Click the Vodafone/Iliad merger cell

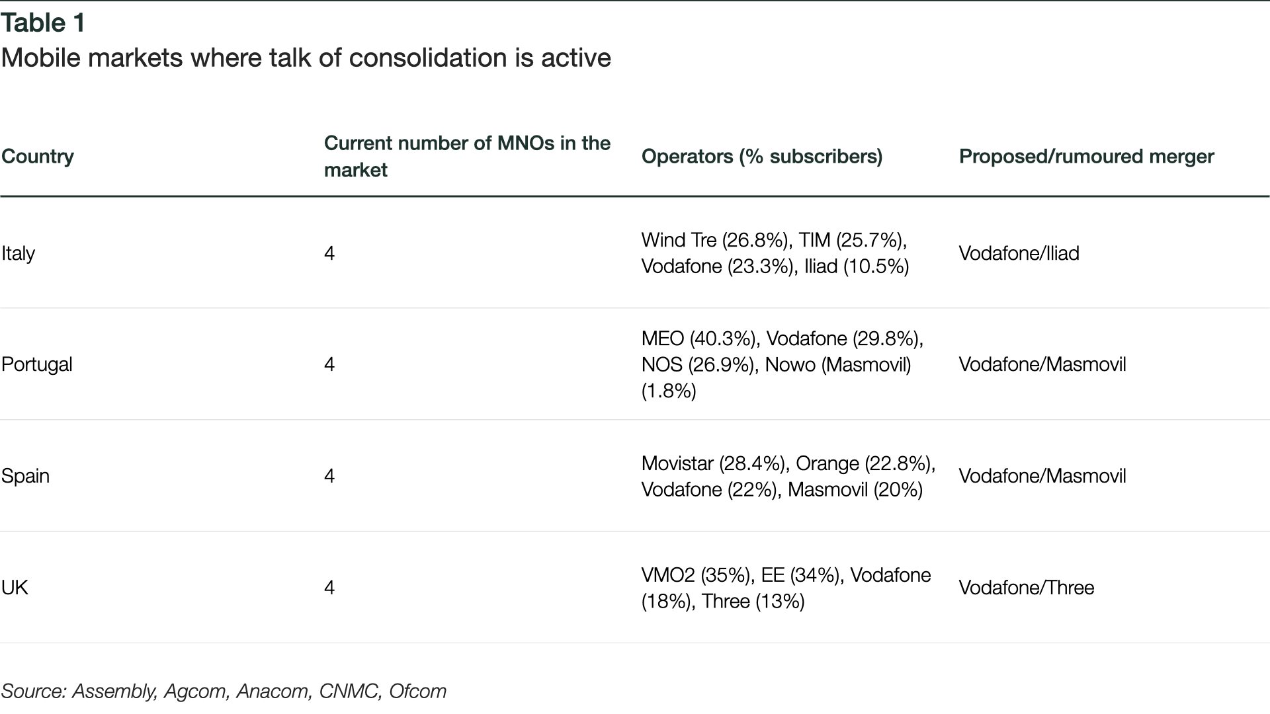tap(1019, 253)
